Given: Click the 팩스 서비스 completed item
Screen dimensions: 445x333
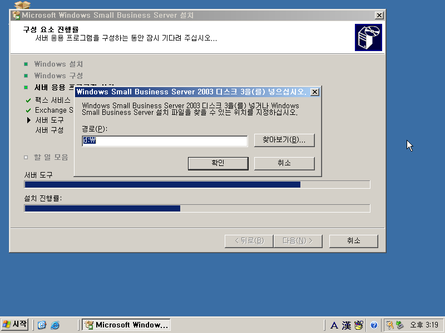Looking at the screenshot, I should point(52,100).
